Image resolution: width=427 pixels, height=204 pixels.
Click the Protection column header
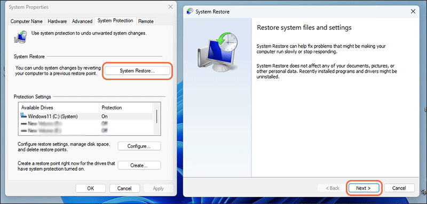tap(126, 107)
